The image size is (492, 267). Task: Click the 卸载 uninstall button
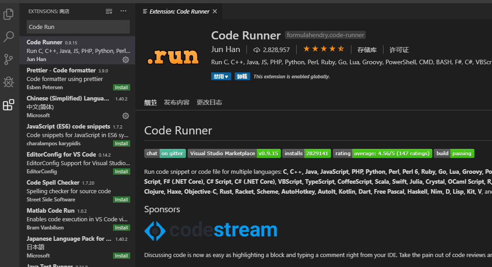tap(242, 76)
